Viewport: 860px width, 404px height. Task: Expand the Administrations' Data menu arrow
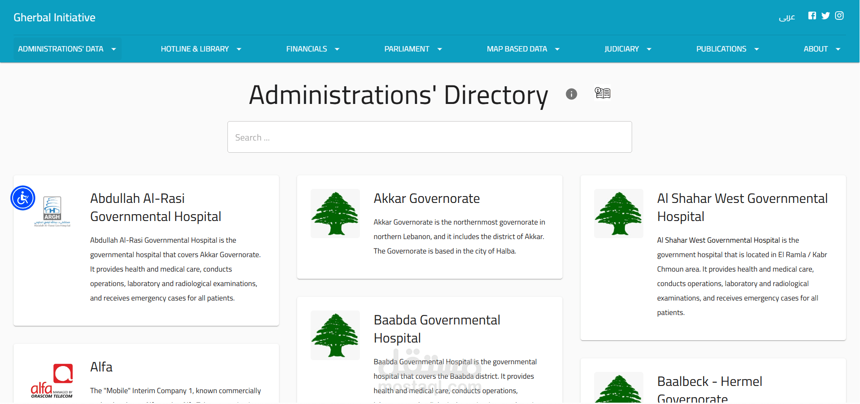[x=113, y=49]
